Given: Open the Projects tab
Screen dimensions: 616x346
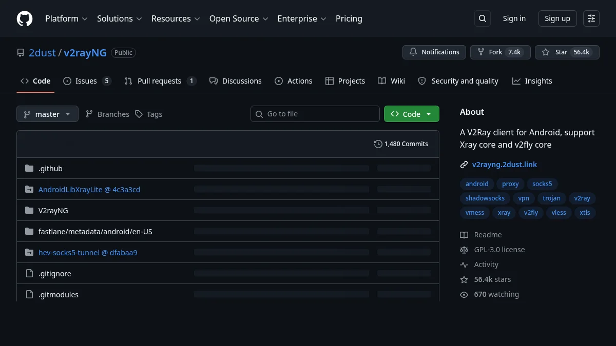Looking at the screenshot, I should pos(345,81).
